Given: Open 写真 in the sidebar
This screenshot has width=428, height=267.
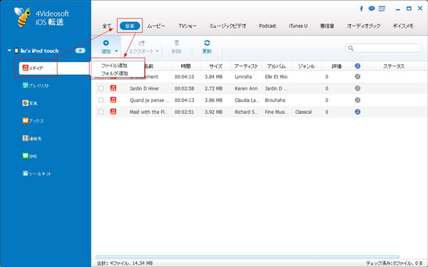Looking at the screenshot, I should coord(30,103).
